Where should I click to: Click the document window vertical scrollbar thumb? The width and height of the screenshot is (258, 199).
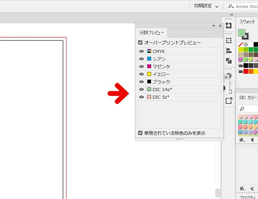pos(218,193)
